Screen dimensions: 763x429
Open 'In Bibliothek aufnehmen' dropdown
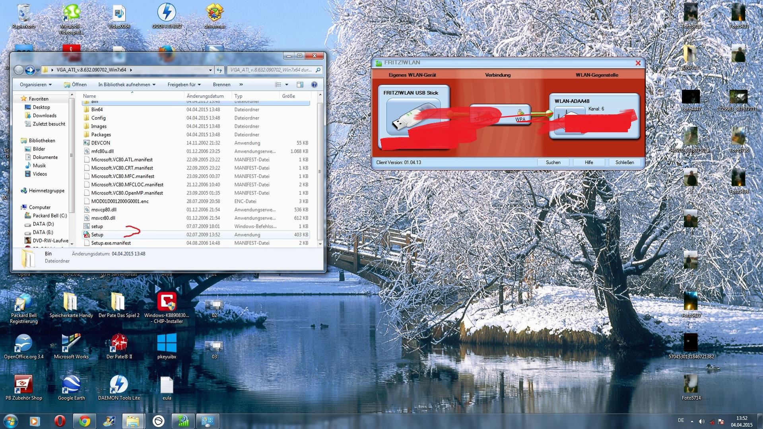[x=127, y=85]
